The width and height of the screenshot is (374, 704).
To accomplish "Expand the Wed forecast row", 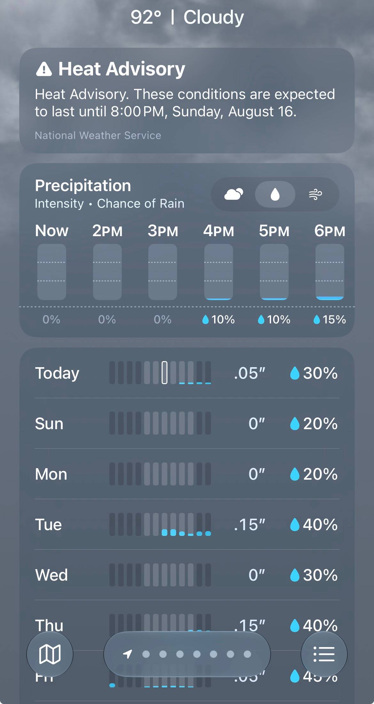I will tap(187, 575).
